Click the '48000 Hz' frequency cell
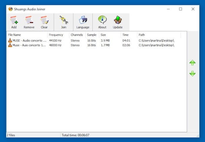The width and height of the screenshot is (205, 142). [55, 45]
